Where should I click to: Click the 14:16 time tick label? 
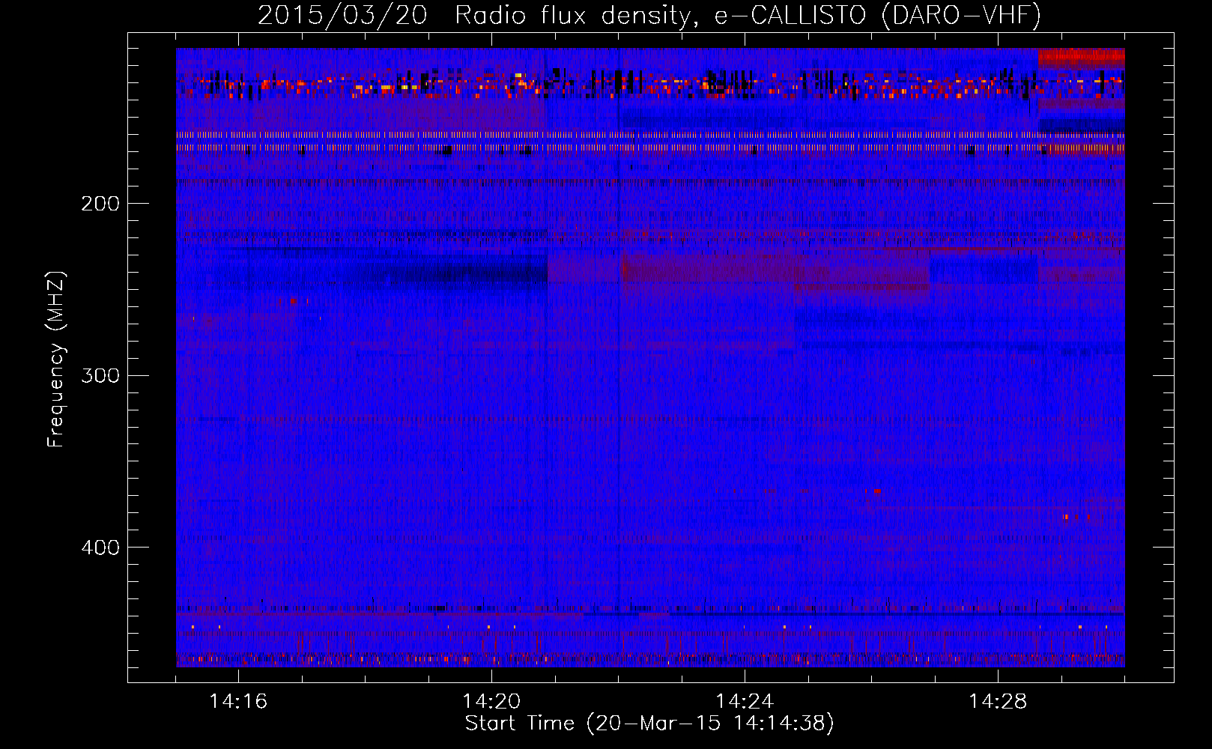[x=238, y=701]
